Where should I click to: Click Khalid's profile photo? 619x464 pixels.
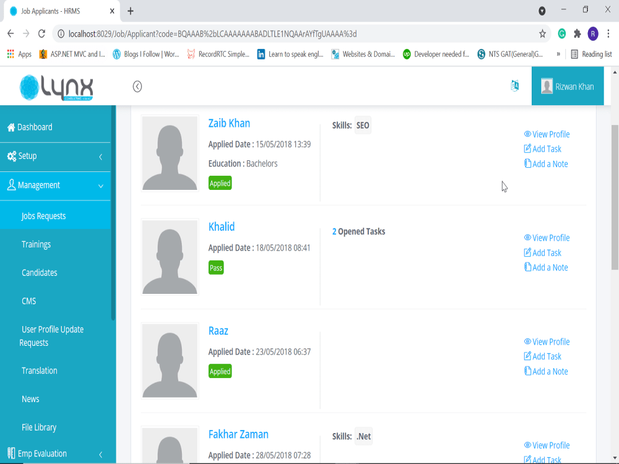[x=170, y=257]
